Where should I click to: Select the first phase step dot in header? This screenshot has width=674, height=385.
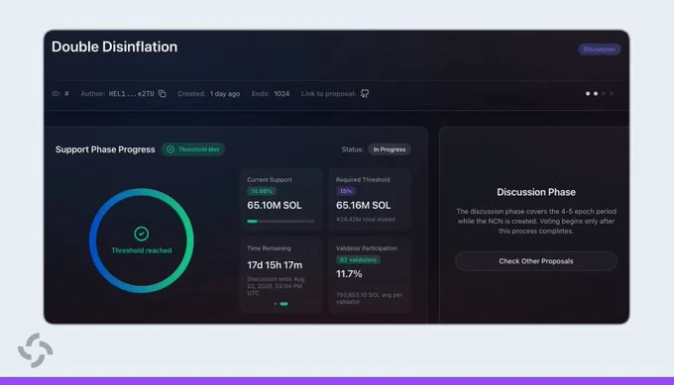(x=588, y=94)
